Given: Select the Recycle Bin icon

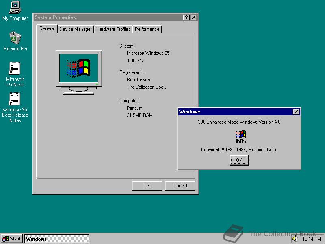Looking at the screenshot, I should (x=15, y=41).
